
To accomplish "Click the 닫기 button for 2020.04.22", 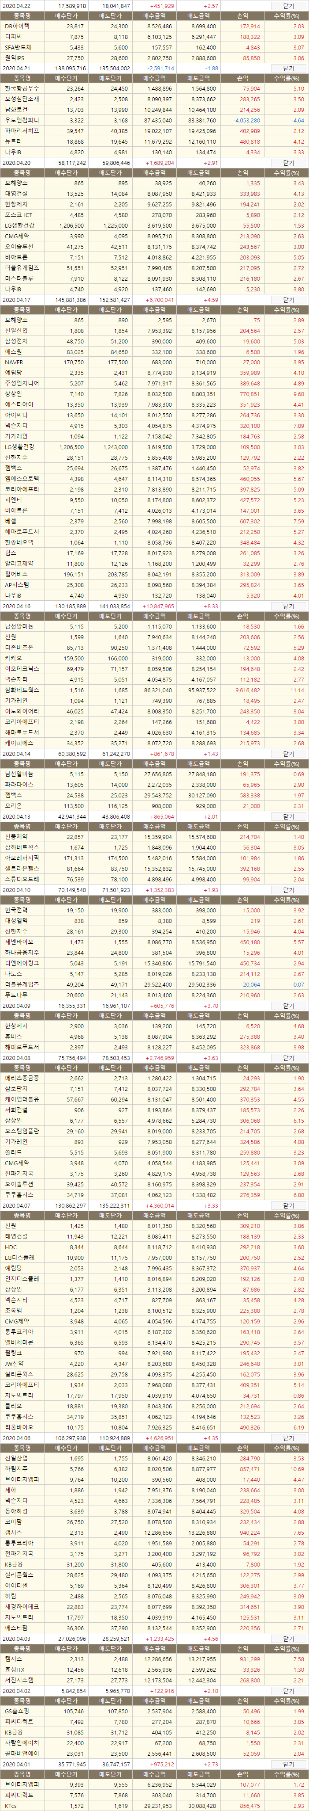I will click(288, 5).
